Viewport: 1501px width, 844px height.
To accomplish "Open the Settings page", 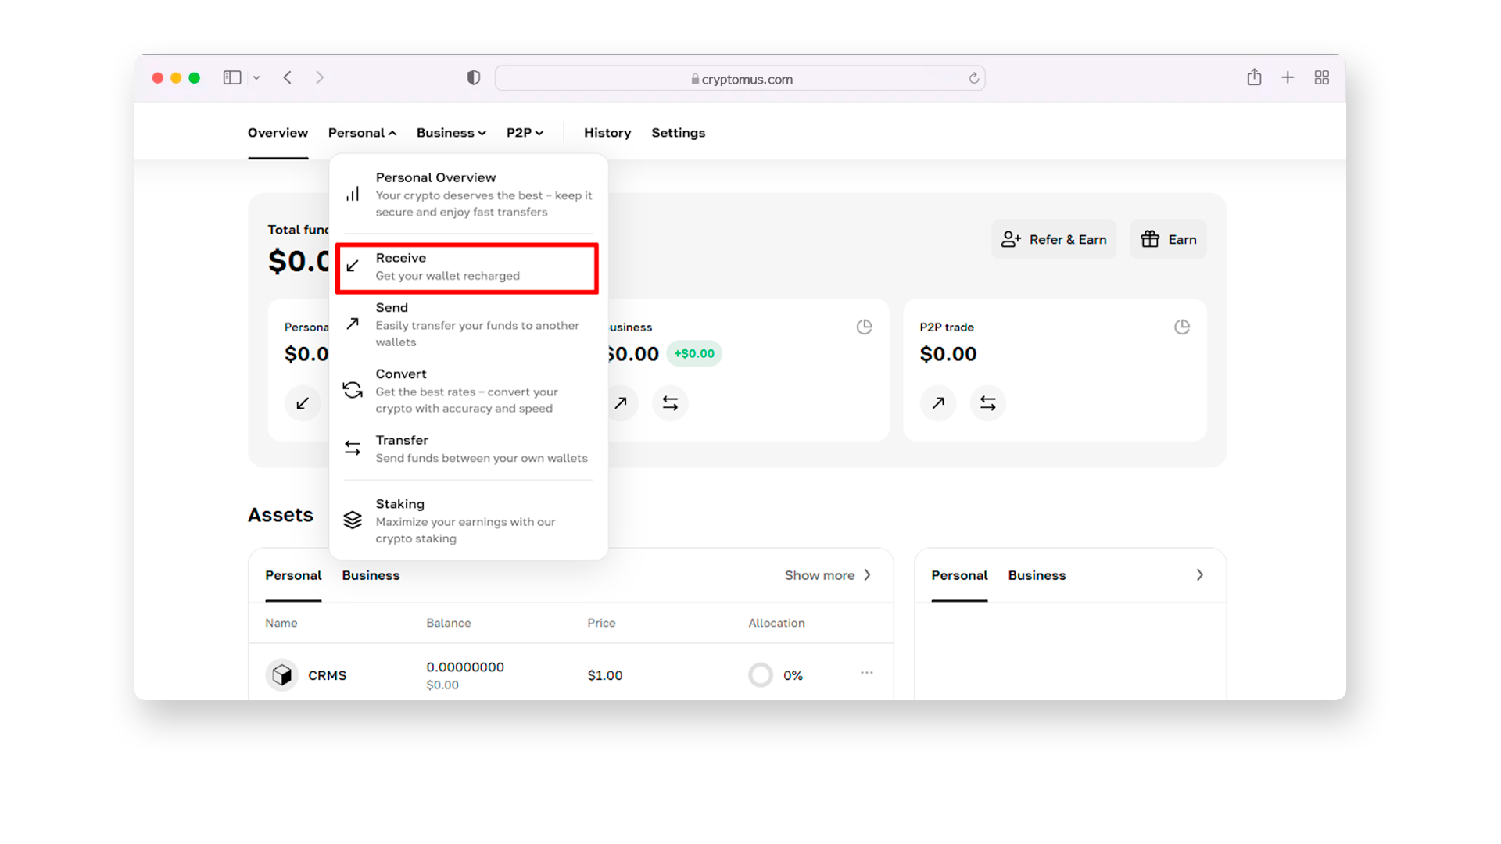I will [679, 133].
